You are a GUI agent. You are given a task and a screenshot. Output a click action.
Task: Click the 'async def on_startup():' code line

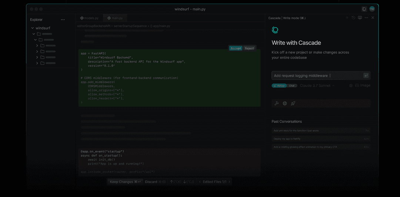[x=101, y=156]
